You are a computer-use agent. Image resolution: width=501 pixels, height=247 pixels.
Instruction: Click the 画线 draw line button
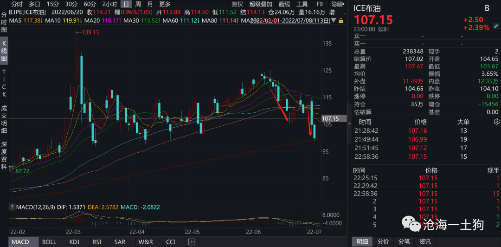pyautogui.click(x=284, y=4)
